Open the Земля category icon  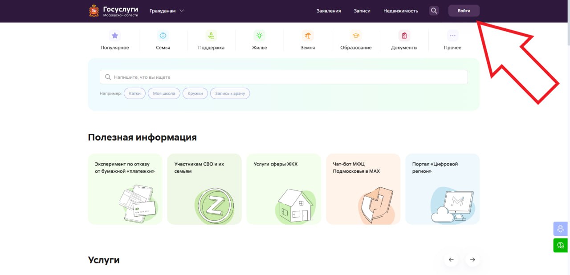[x=308, y=36]
